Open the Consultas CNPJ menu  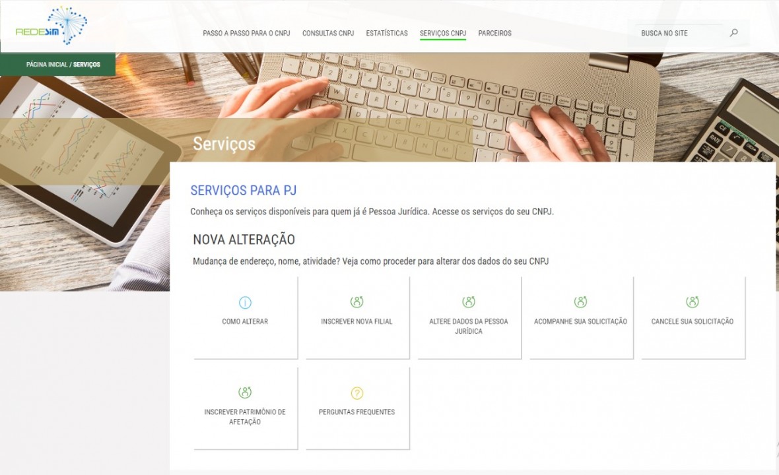tap(328, 33)
